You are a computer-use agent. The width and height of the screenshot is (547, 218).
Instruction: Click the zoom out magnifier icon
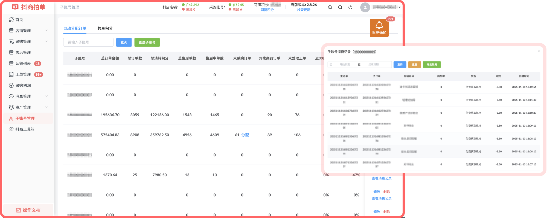coord(340,7)
